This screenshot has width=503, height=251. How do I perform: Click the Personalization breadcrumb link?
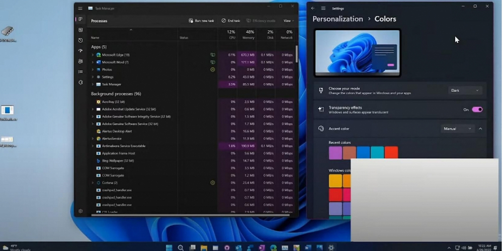click(338, 19)
